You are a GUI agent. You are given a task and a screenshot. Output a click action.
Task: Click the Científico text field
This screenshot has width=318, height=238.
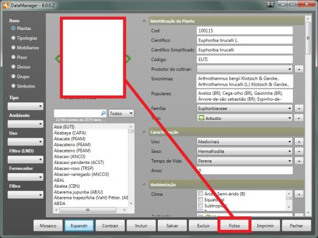[245, 40]
